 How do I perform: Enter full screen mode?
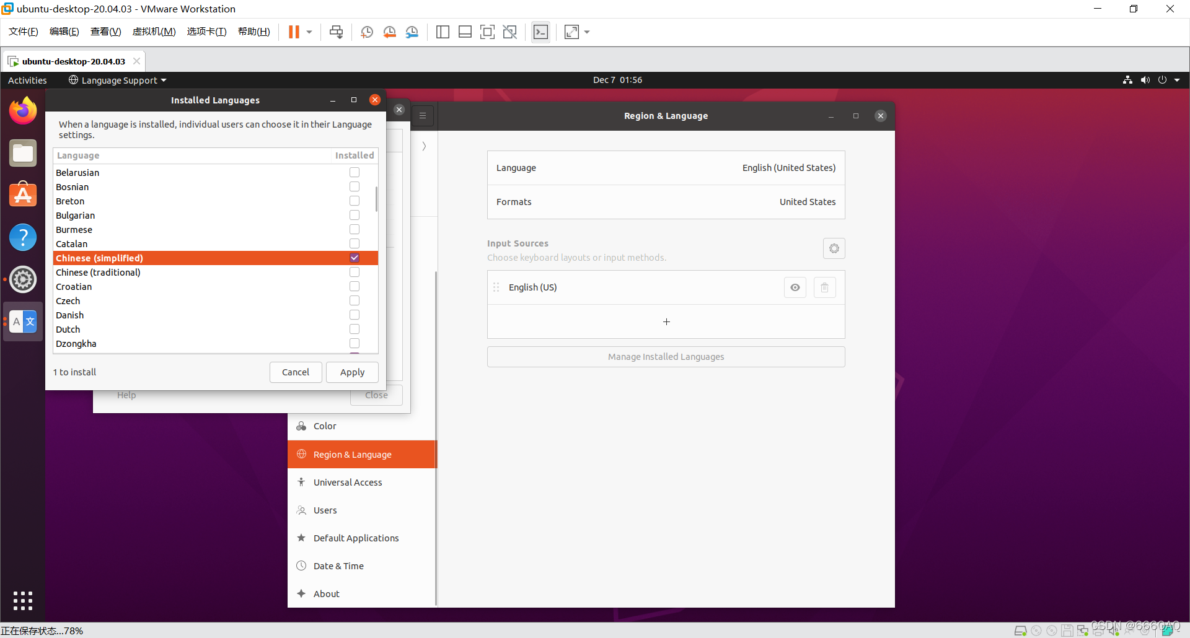(488, 32)
